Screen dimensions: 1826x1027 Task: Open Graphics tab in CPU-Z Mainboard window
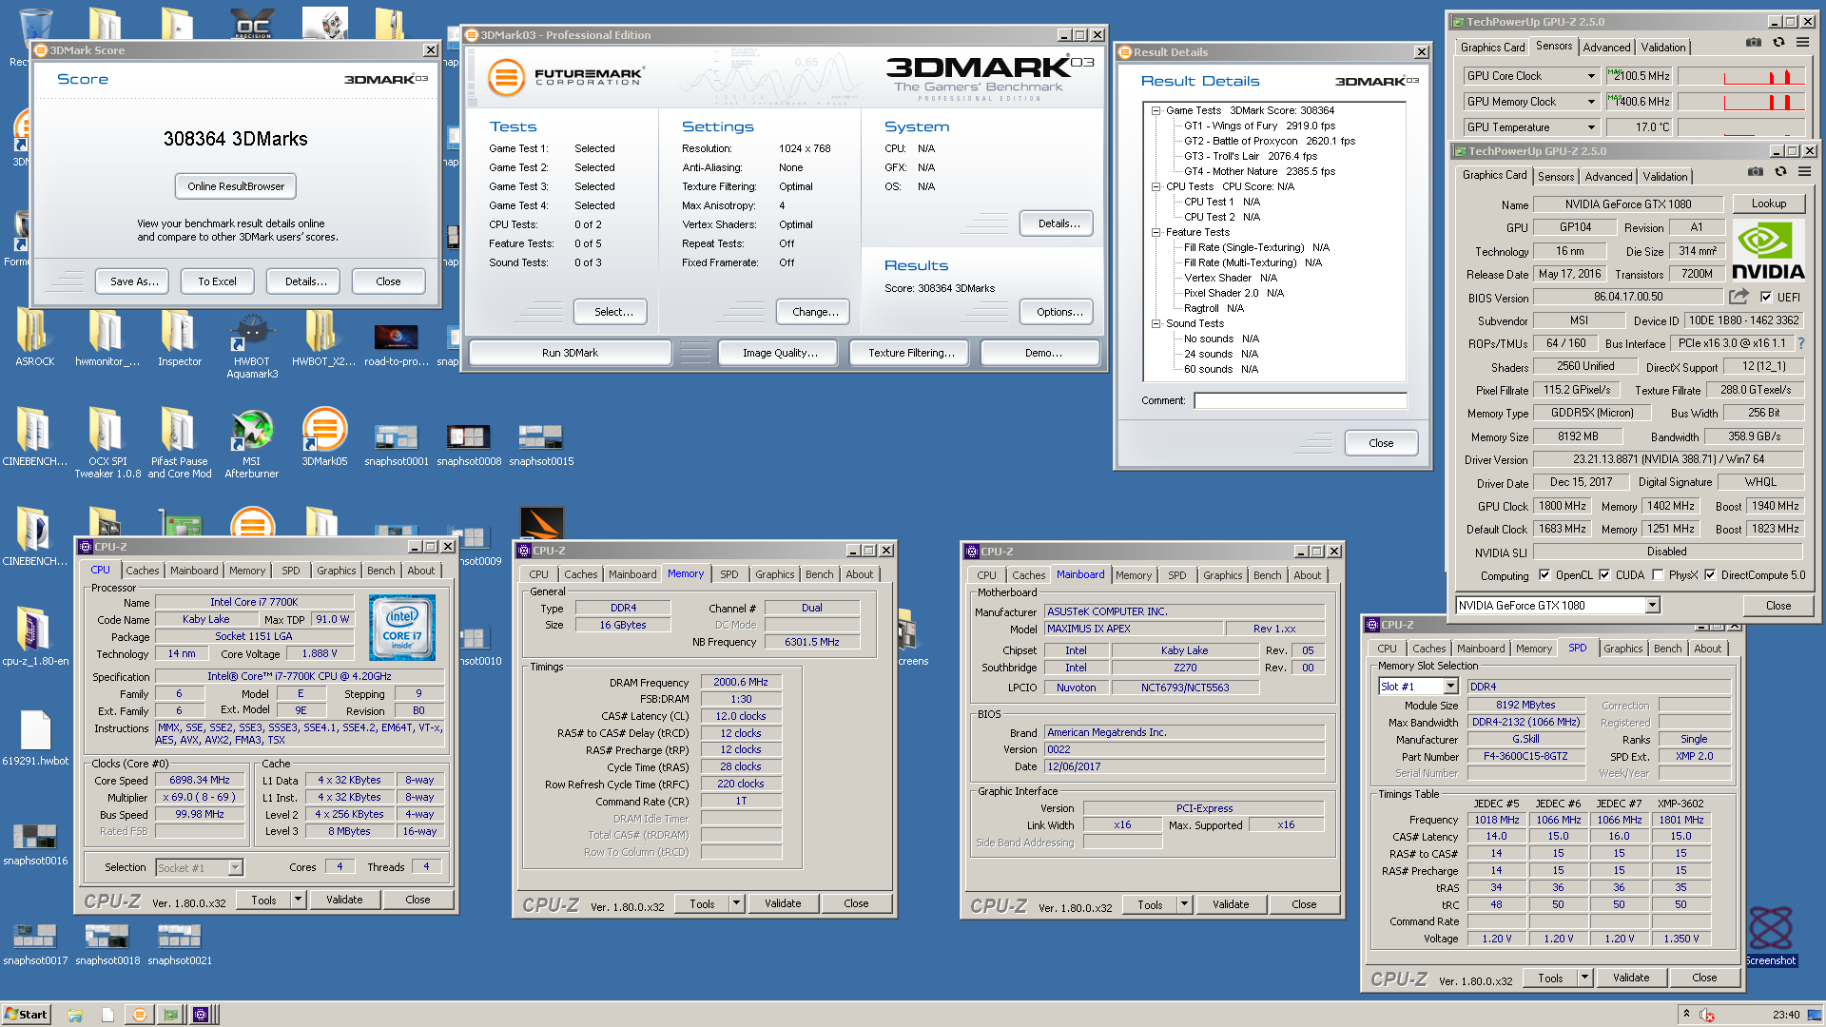pos(1222,575)
